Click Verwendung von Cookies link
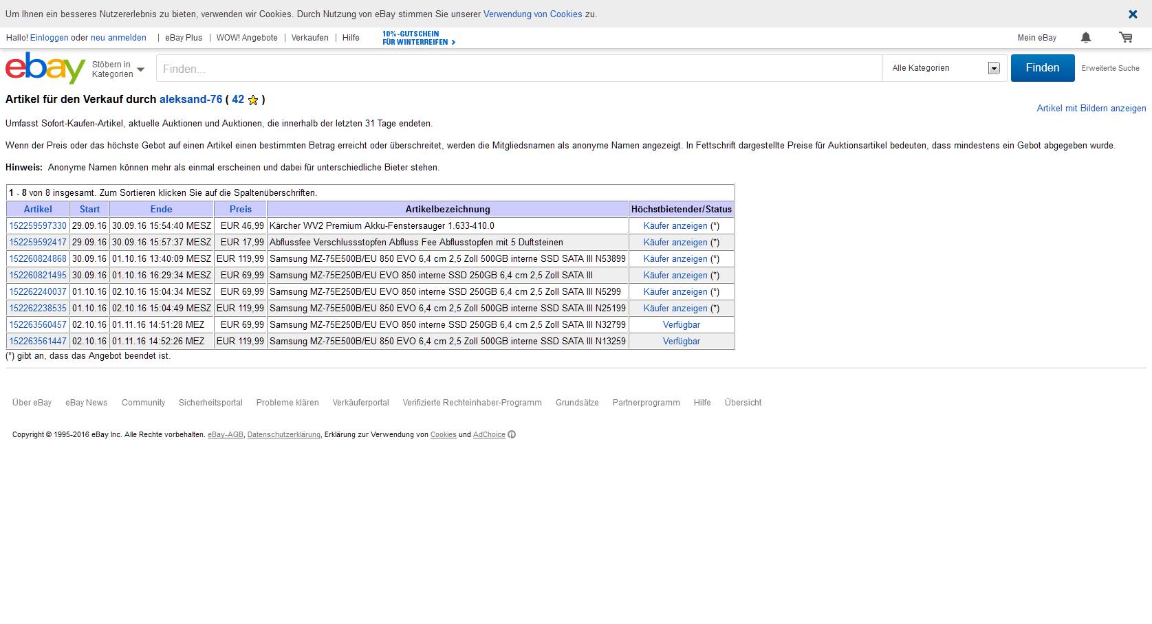 pos(532,14)
